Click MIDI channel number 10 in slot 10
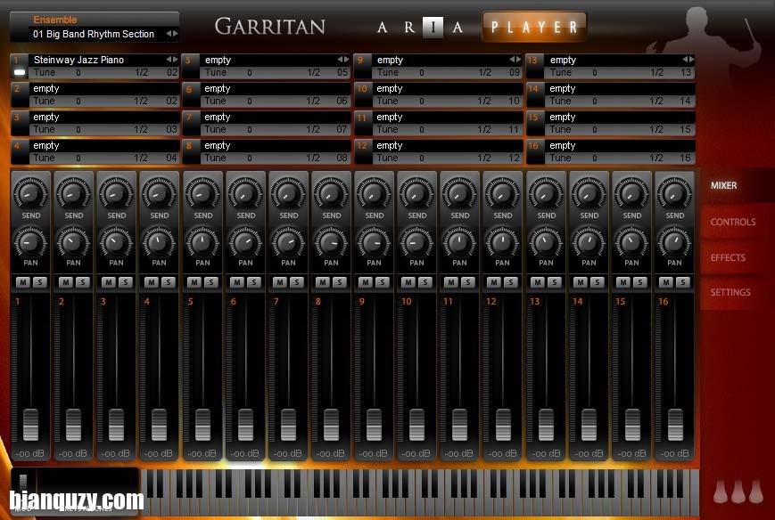 click(514, 102)
